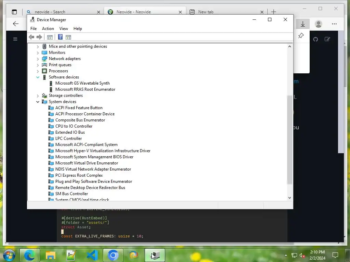Screen dimensions: 350x262
Task: Click the Microsoft GS Wavetable Synth device icon
Action: [51, 83]
